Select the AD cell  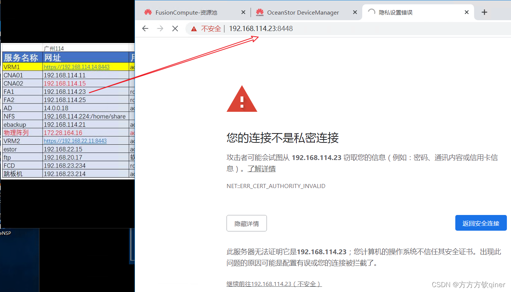coord(22,108)
